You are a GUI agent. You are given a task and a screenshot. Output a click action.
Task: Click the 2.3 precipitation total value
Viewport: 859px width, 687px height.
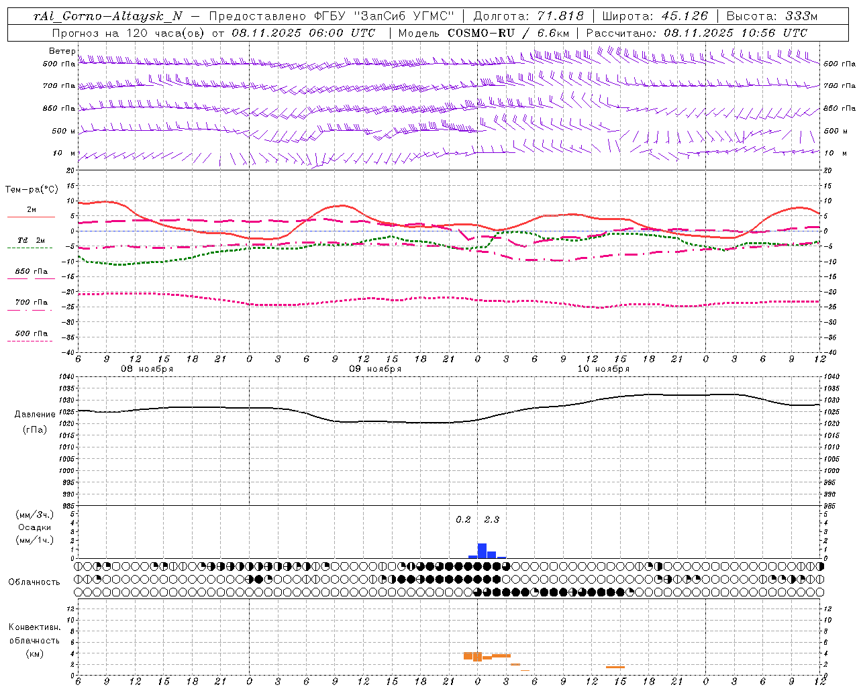492,520
